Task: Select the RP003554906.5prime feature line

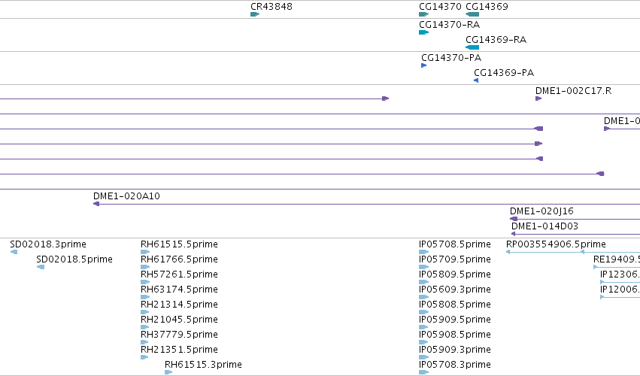Action: 545,252
